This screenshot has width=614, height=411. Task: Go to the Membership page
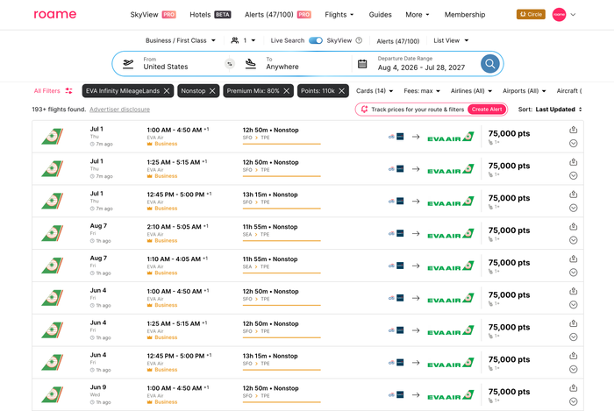point(464,15)
